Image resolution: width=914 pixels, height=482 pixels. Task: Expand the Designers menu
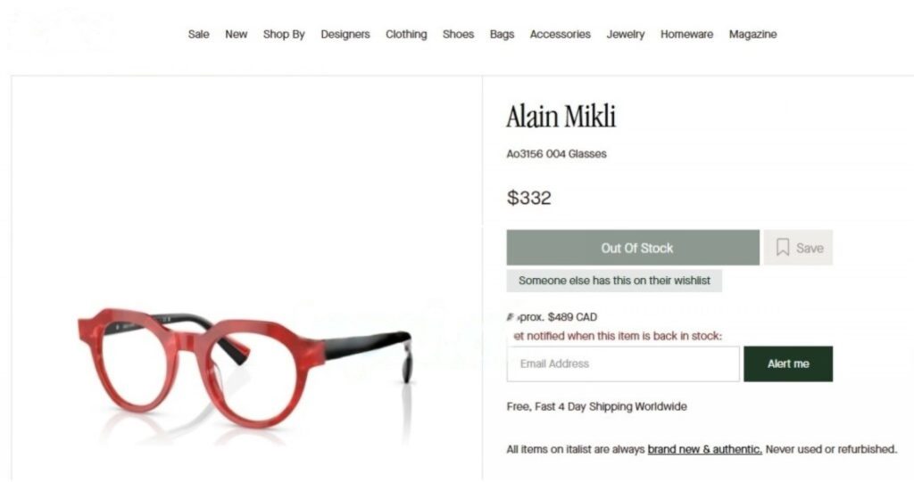click(x=345, y=35)
